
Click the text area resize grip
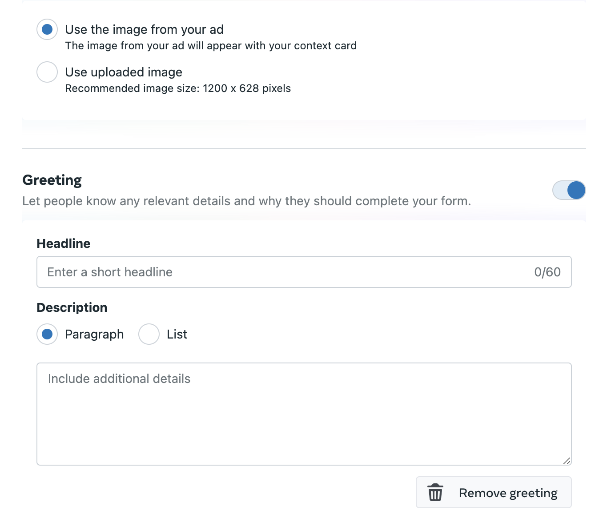567,461
